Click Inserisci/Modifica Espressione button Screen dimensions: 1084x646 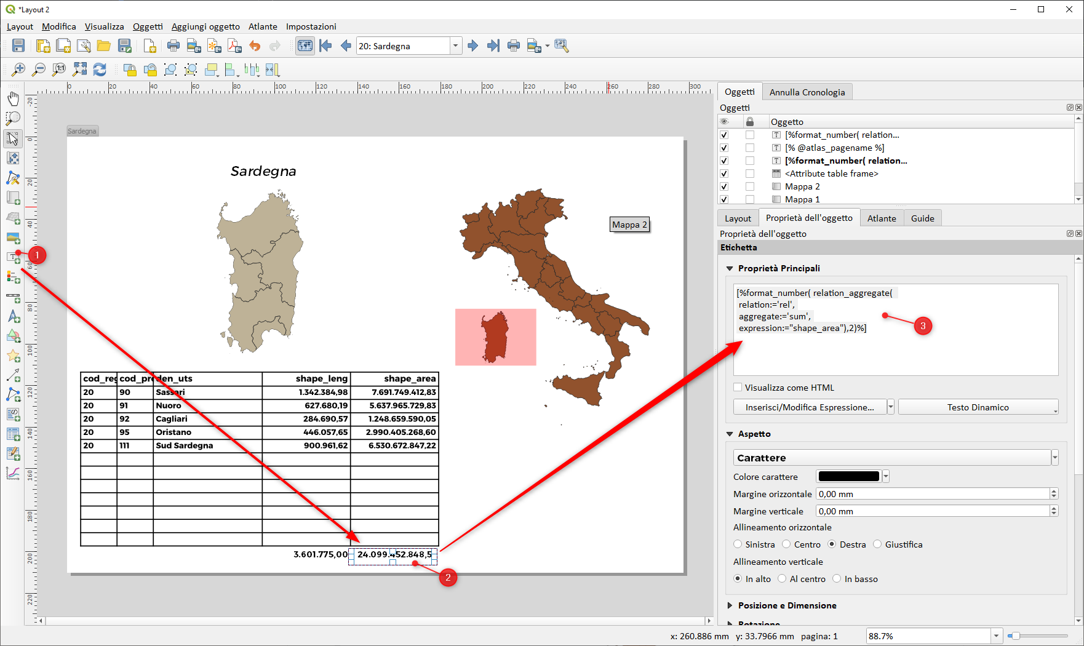pos(809,407)
